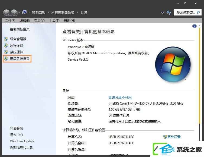The image size is (204, 157).
Task: Maximize the System window
Action: (185, 3)
